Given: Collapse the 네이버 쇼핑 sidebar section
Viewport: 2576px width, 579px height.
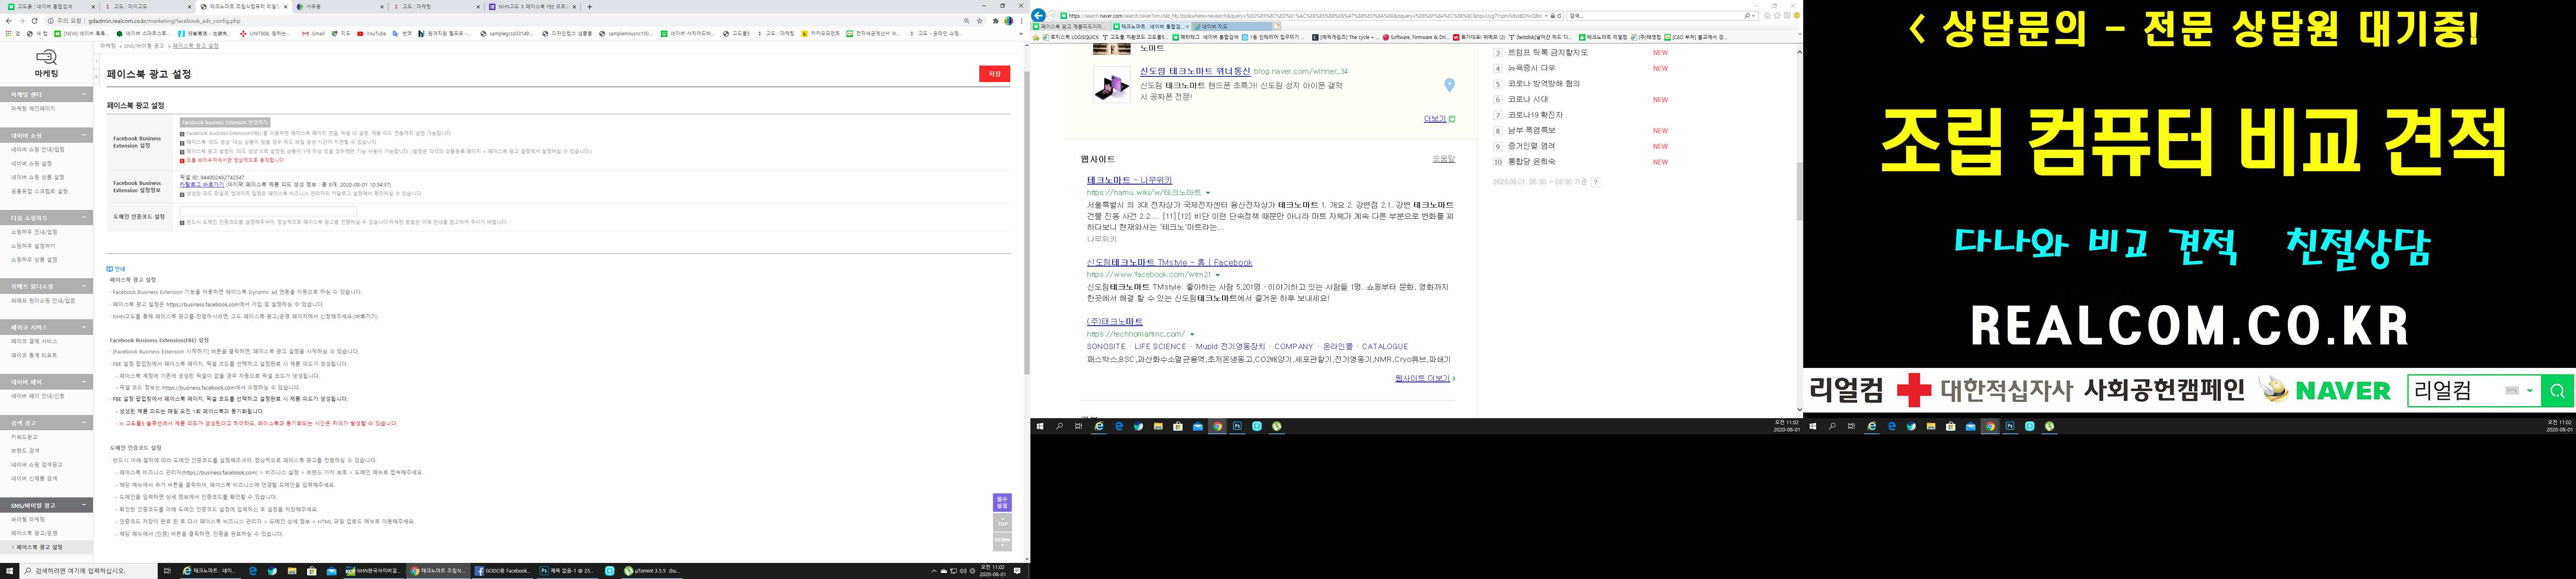Looking at the screenshot, I should coord(84,135).
